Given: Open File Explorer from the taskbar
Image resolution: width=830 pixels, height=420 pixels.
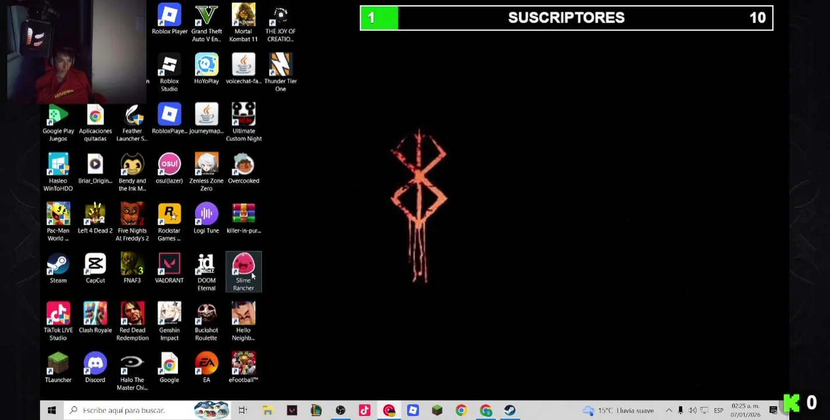Looking at the screenshot, I should [x=267, y=410].
